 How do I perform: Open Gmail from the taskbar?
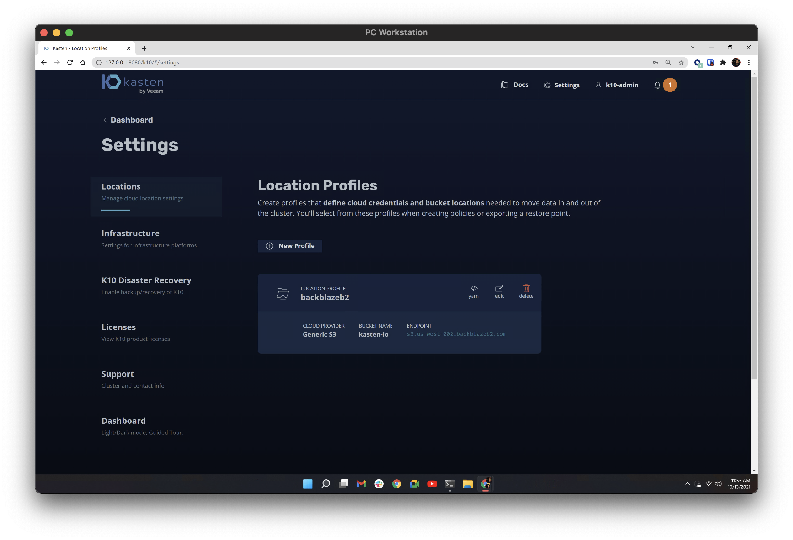coord(361,484)
